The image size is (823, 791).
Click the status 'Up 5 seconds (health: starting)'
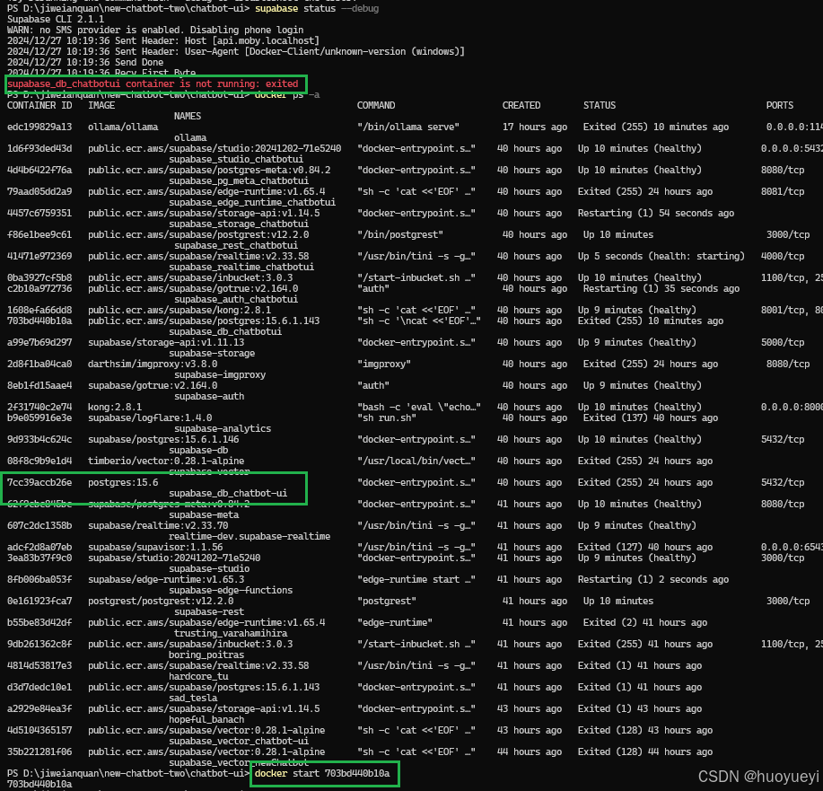coord(661,256)
